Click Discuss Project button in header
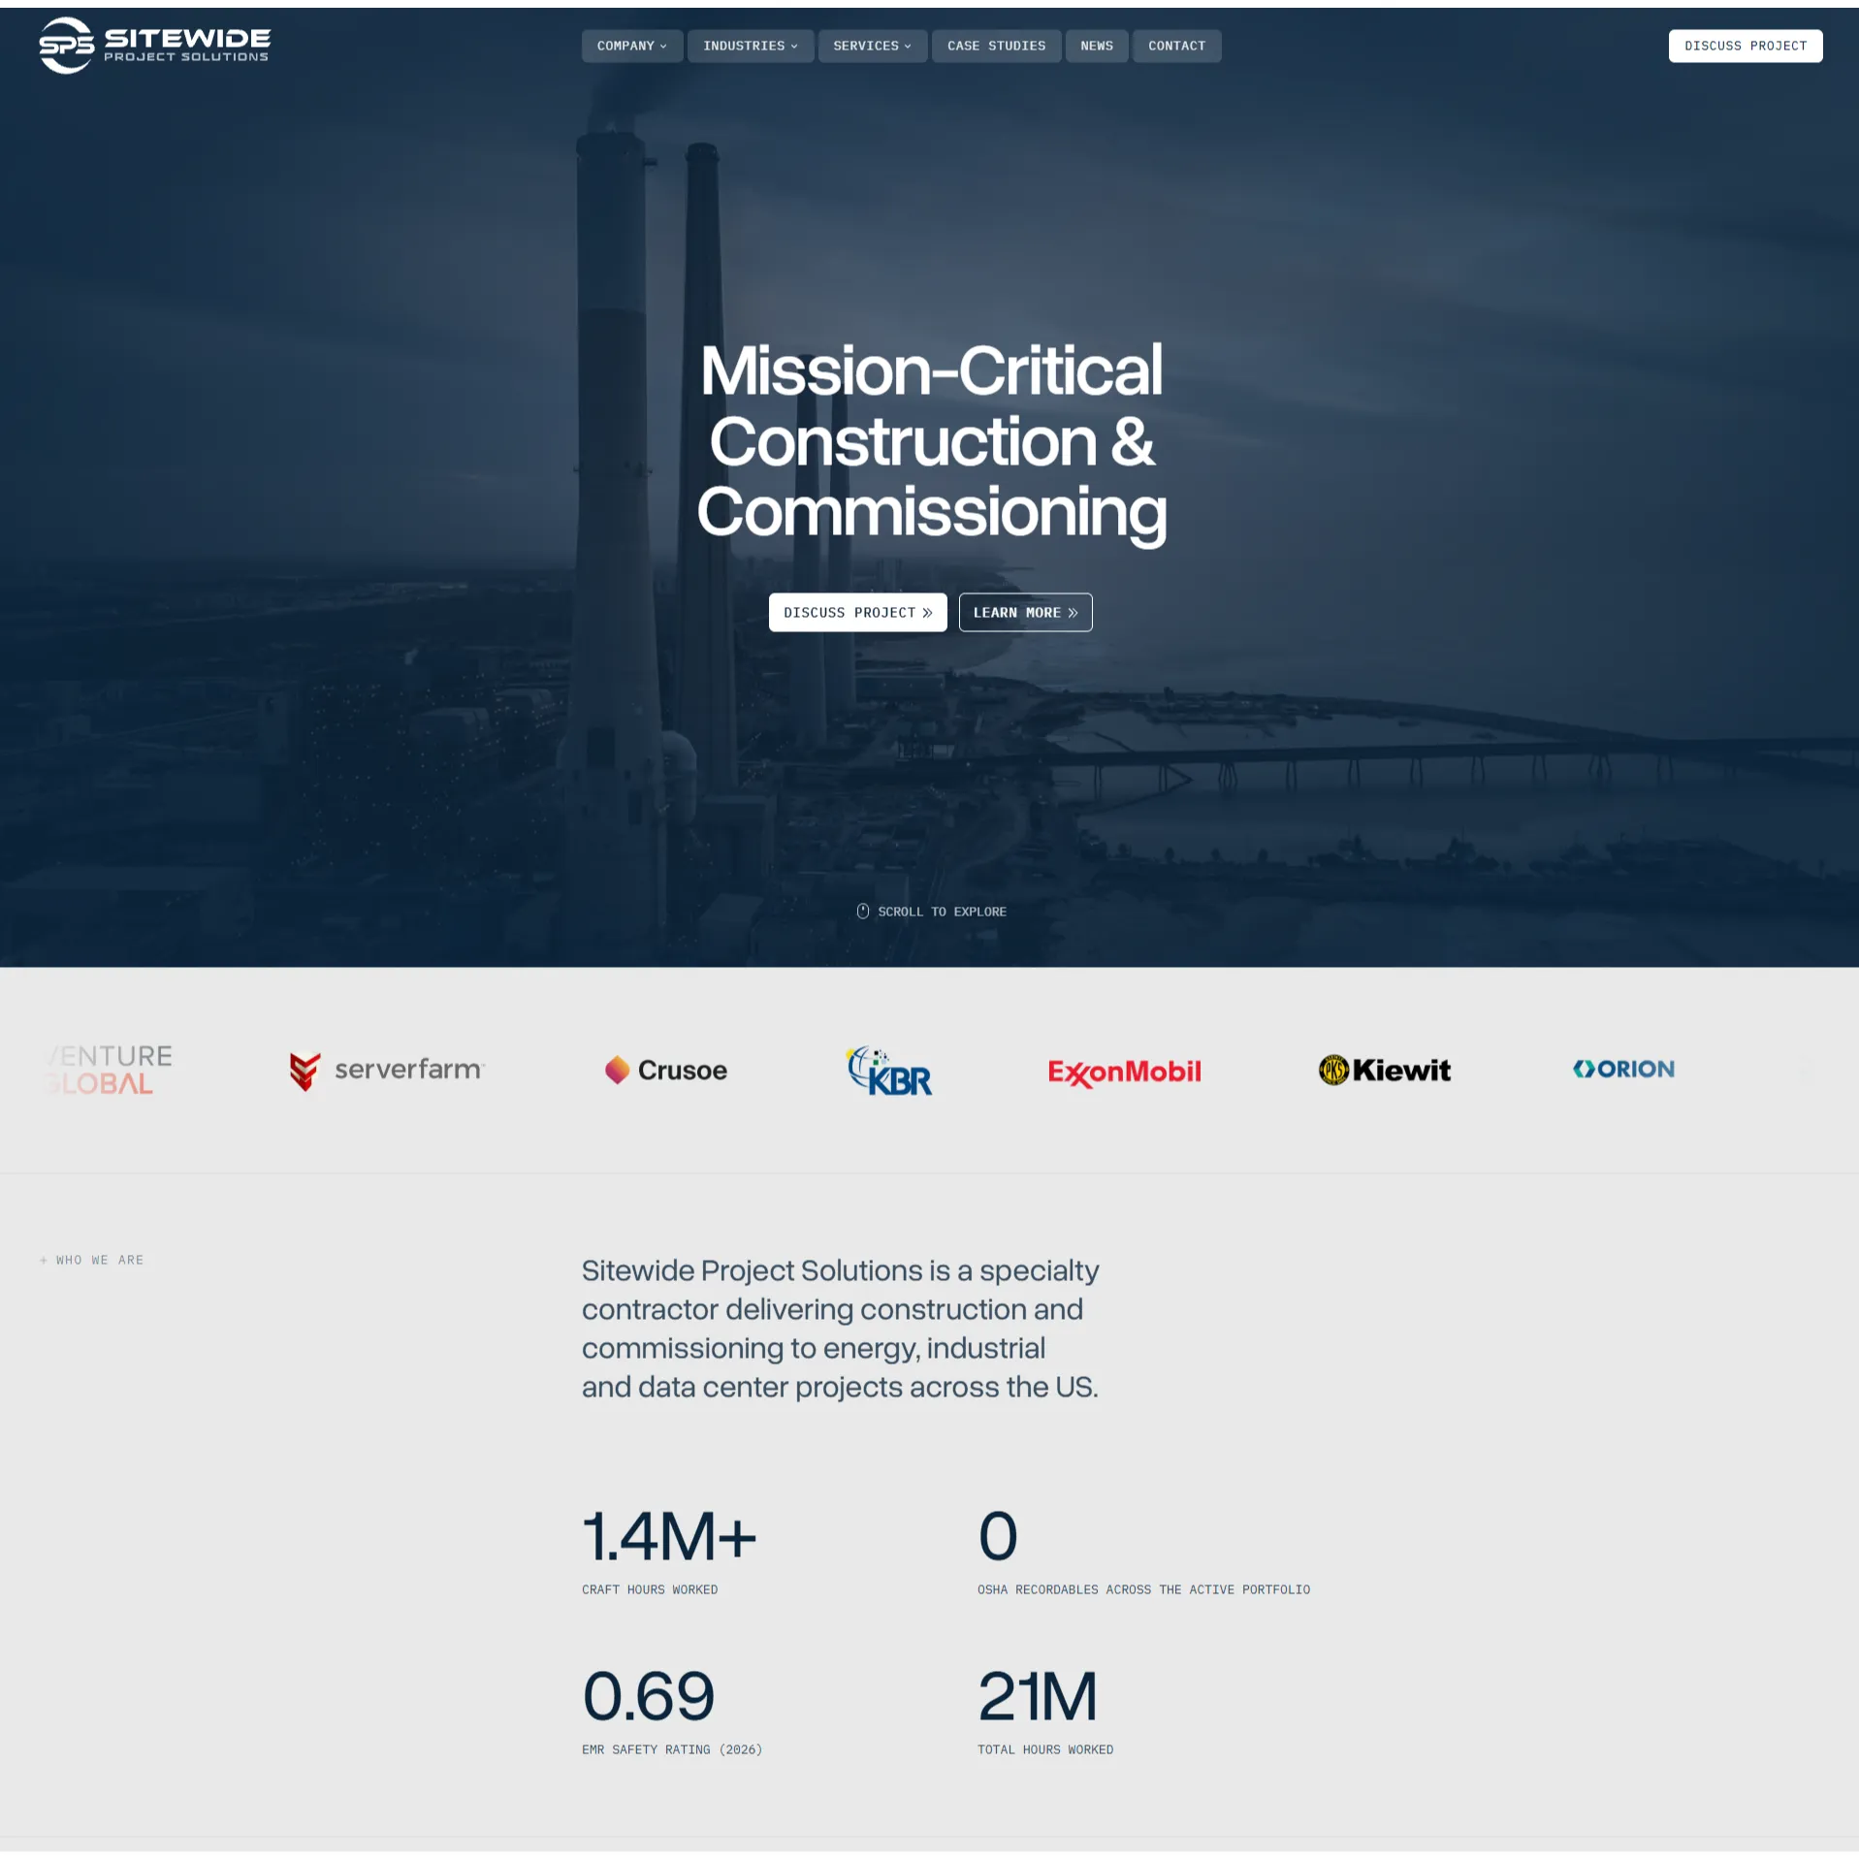 point(1745,46)
